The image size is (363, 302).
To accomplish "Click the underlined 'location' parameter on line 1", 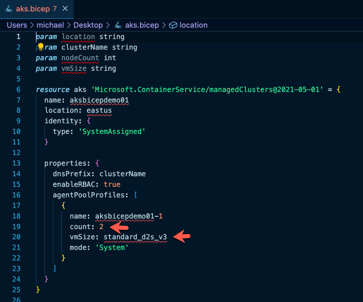I will pos(78,37).
